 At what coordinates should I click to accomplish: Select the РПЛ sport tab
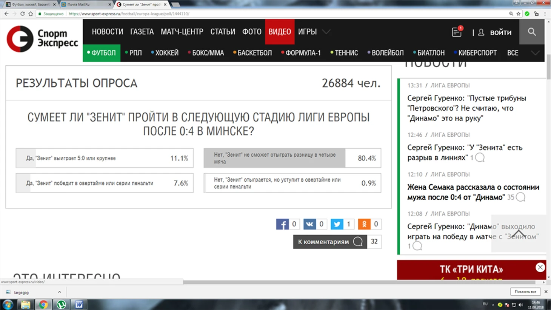[134, 53]
